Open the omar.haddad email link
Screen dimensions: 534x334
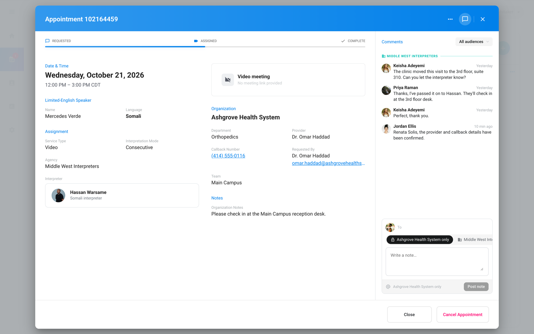[328, 163]
